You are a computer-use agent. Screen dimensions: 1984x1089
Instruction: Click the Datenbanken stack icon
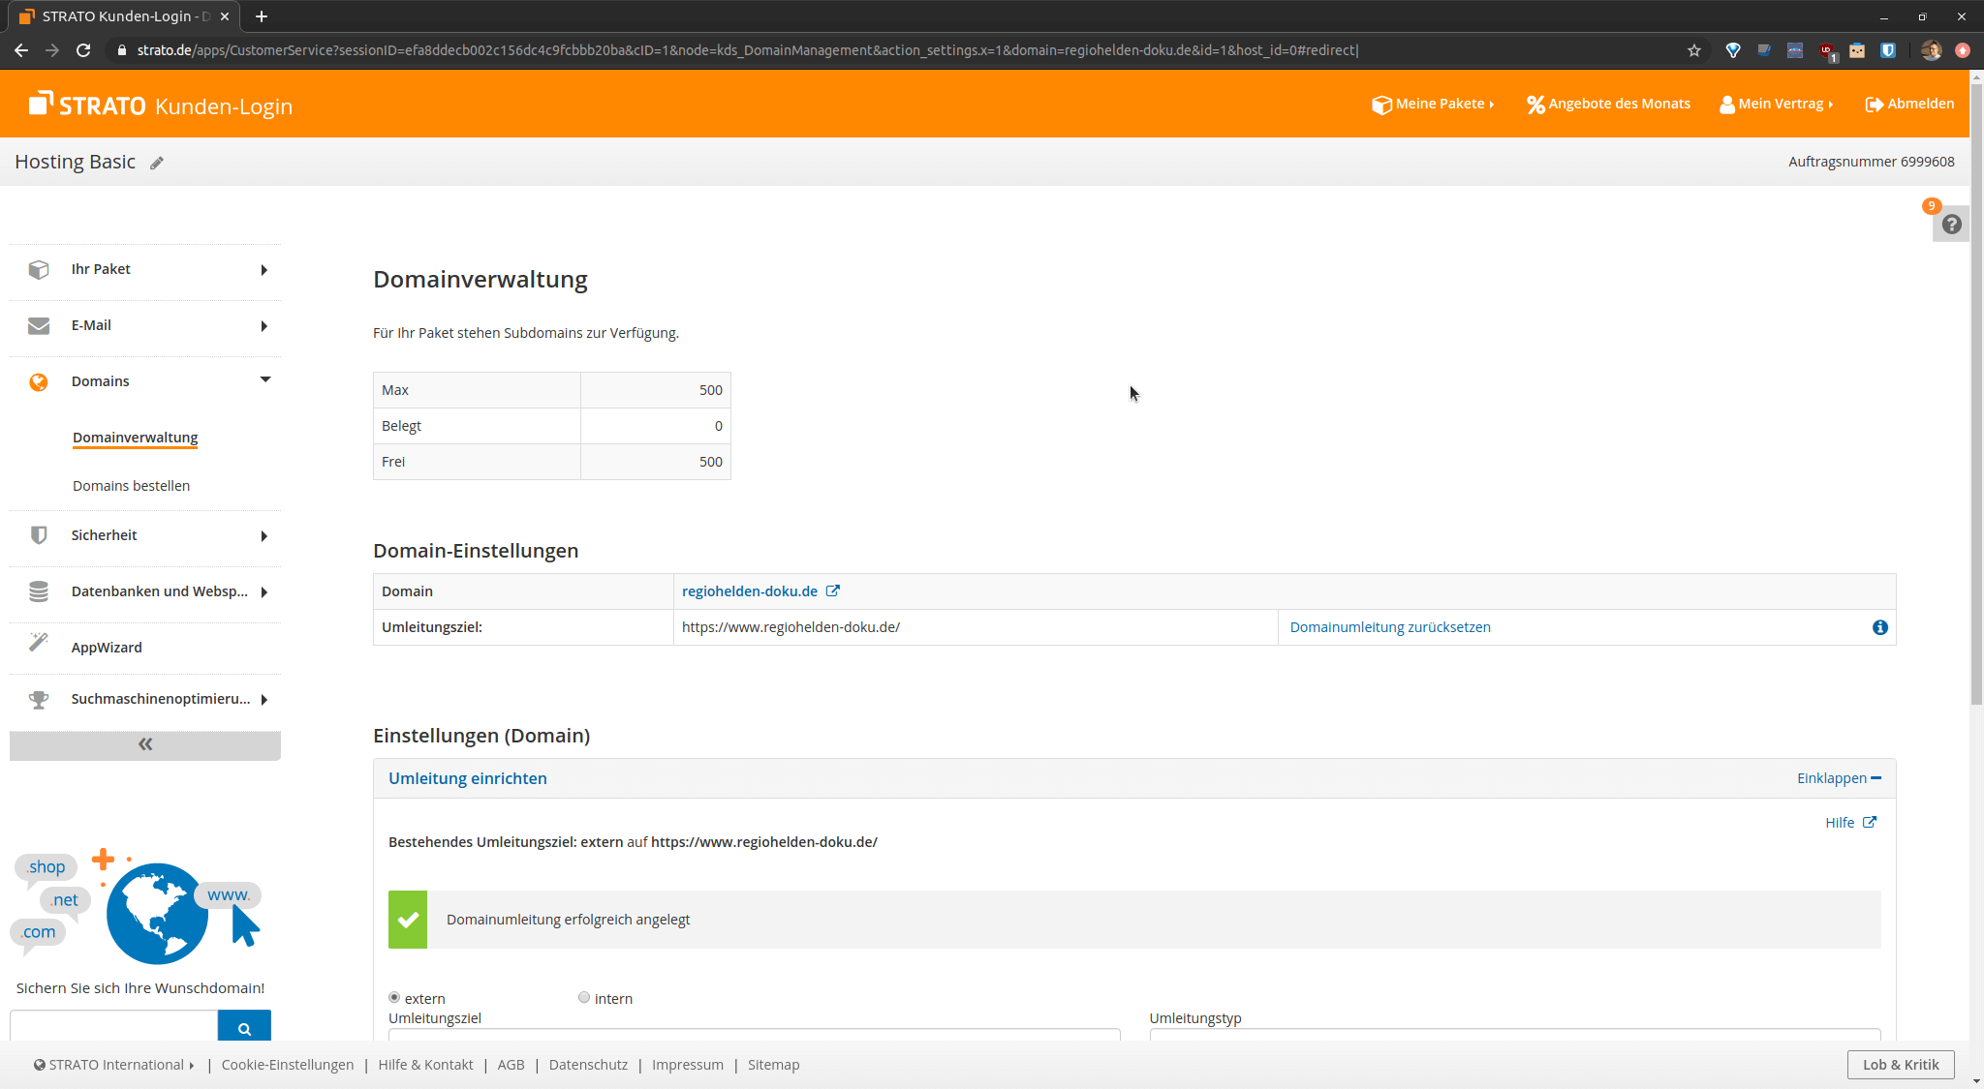tap(39, 591)
